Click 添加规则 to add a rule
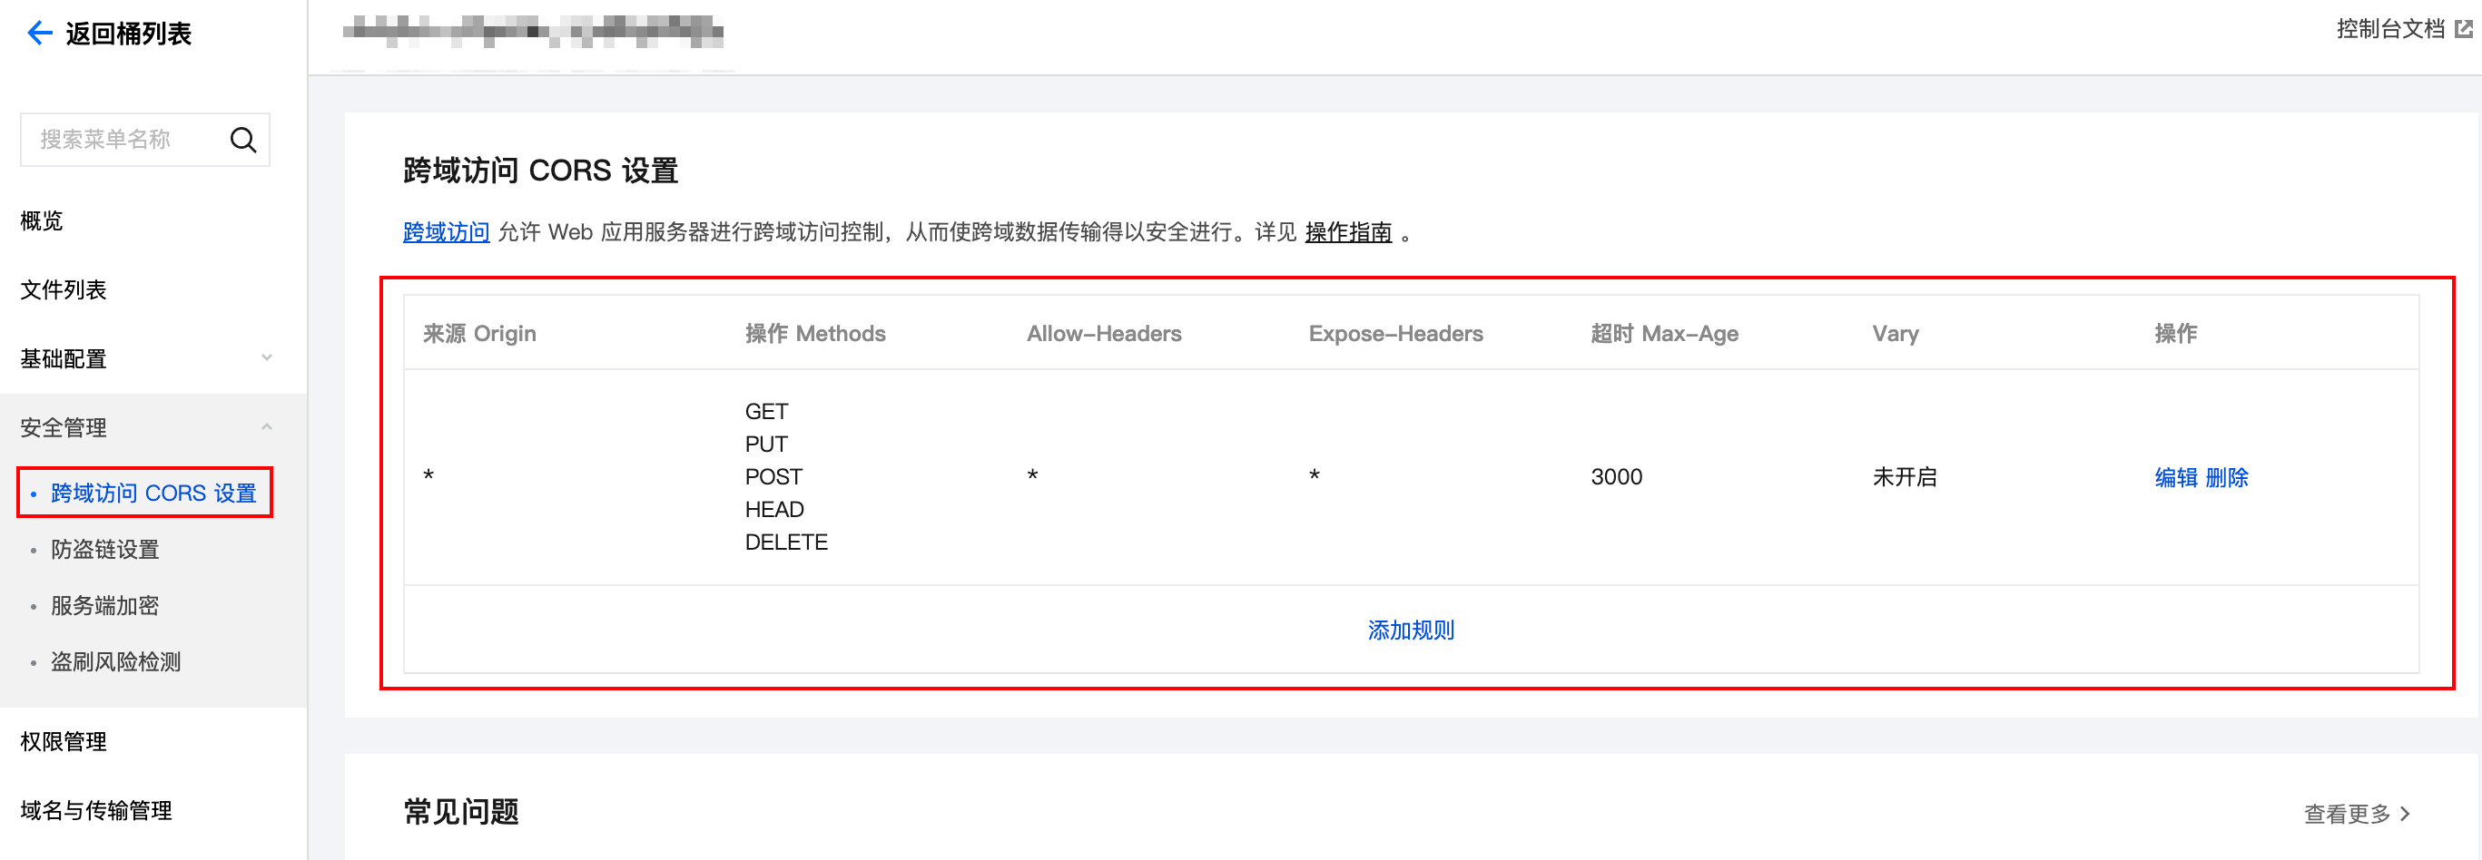The image size is (2482, 860). pos(1411,630)
